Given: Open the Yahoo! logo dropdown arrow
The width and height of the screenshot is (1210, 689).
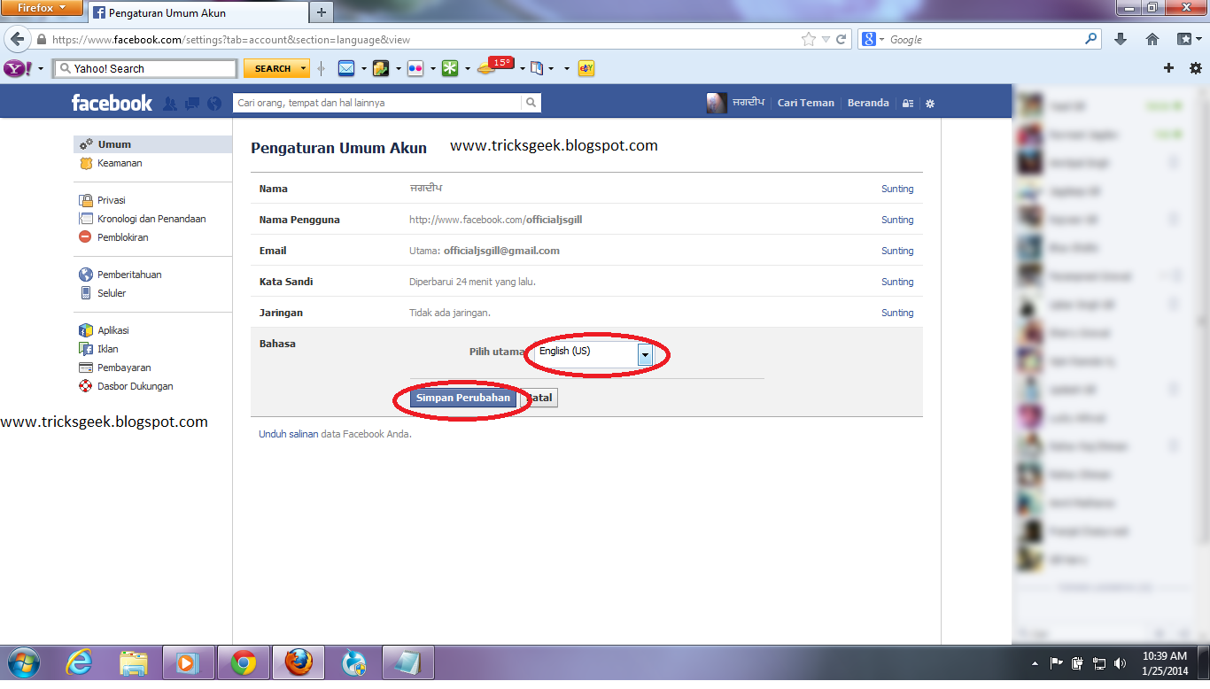Looking at the screenshot, I should (x=40, y=68).
